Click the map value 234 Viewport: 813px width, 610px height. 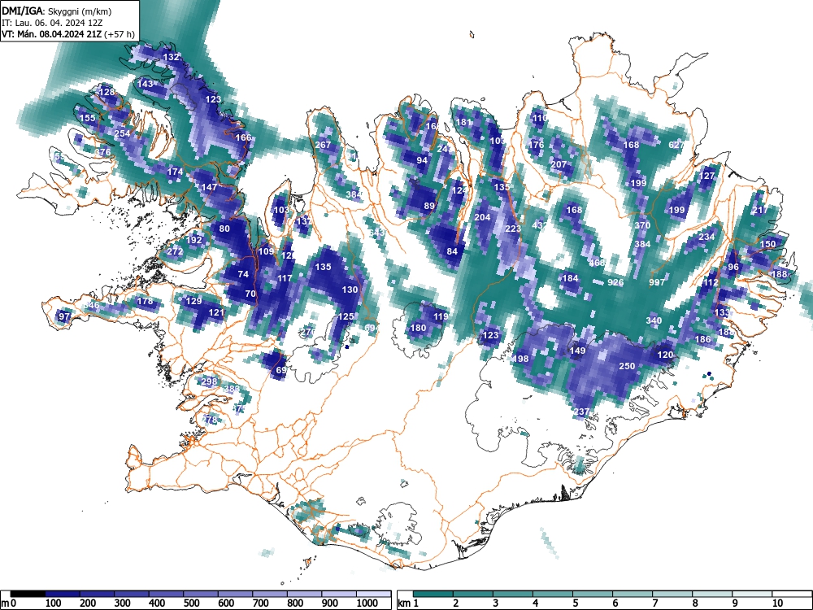click(706, 237)
